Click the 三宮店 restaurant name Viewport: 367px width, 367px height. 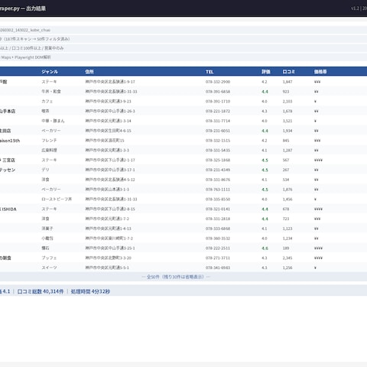click(x=8, y=160)
